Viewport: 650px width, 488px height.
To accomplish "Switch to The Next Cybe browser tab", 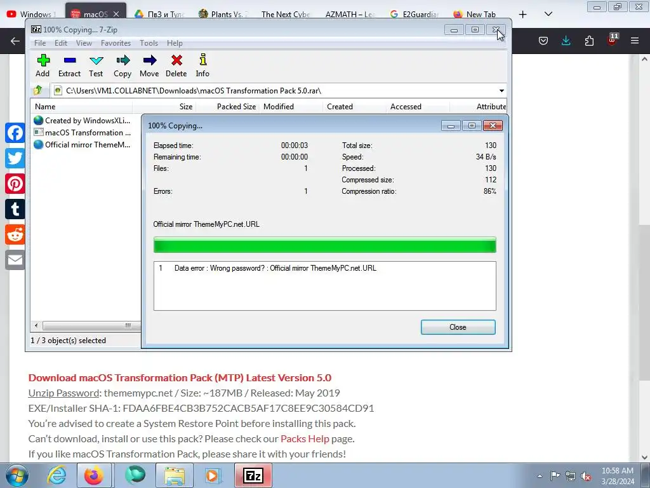I will pos(285,14).
